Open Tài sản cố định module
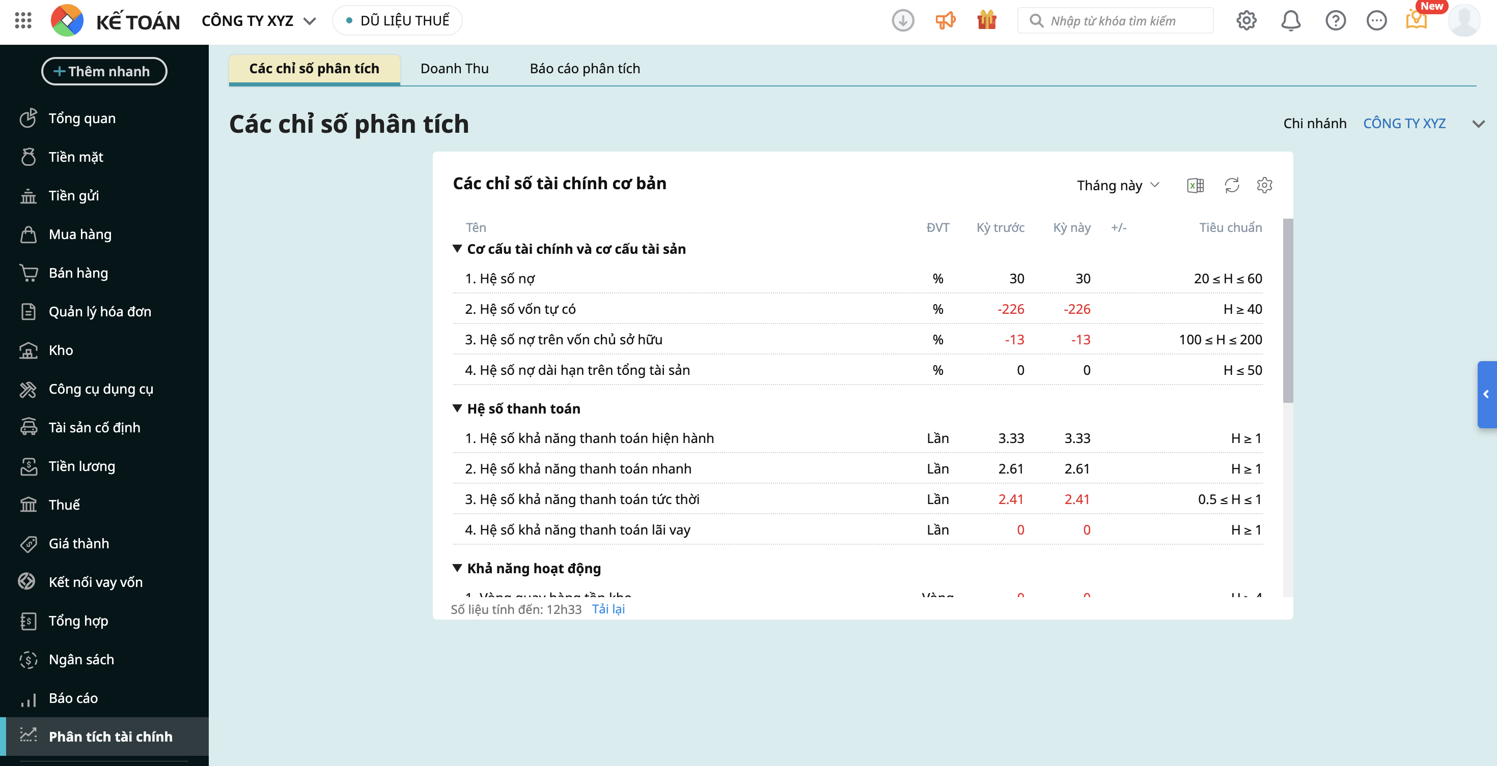The height and width of the screenshot is (766, 1497). pyautogui.click(x=104, y=428)
